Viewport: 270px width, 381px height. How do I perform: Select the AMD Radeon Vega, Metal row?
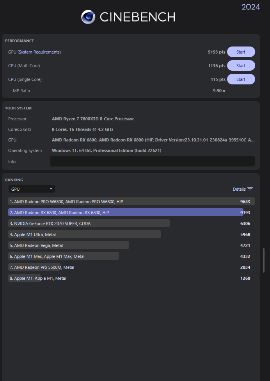point(131,245)
